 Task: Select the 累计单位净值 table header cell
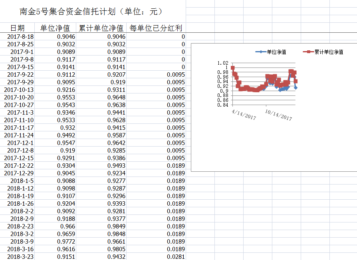click(x=101, y=28)
